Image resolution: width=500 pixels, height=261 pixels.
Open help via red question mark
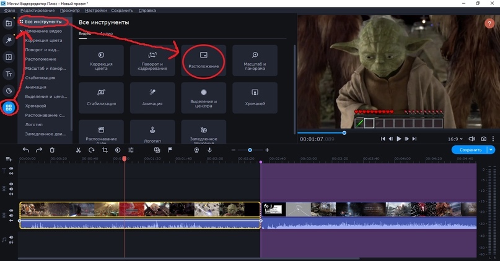click(x=489, y=24)
